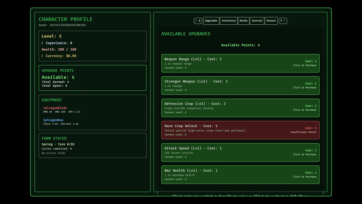
Task: Purchase the Weapon Range upgrade
Action: click(240, 63)
